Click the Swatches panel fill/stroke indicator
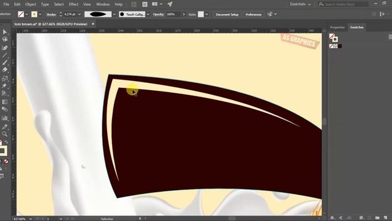Viewport: 392px width, 221px height. pyautogui.click(x=333, y=37)
